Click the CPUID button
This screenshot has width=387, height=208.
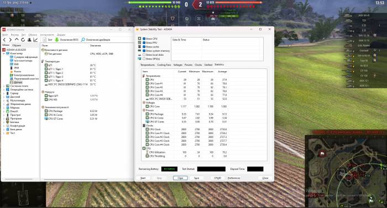pos(217,178)
